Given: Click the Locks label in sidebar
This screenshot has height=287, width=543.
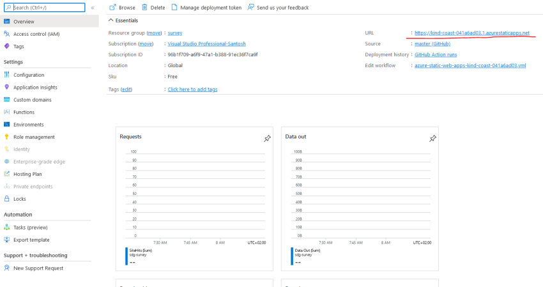Looking at the screenshot, I should click(x=20, y=199).
